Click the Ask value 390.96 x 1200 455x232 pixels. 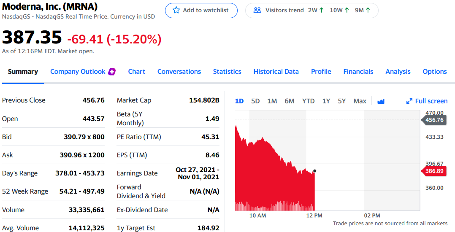coord(82,155)
